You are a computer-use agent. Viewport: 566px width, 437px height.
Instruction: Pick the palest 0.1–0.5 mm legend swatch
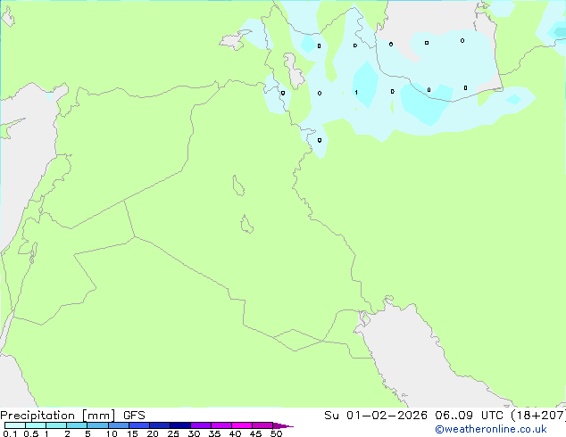tap(15, 425)
